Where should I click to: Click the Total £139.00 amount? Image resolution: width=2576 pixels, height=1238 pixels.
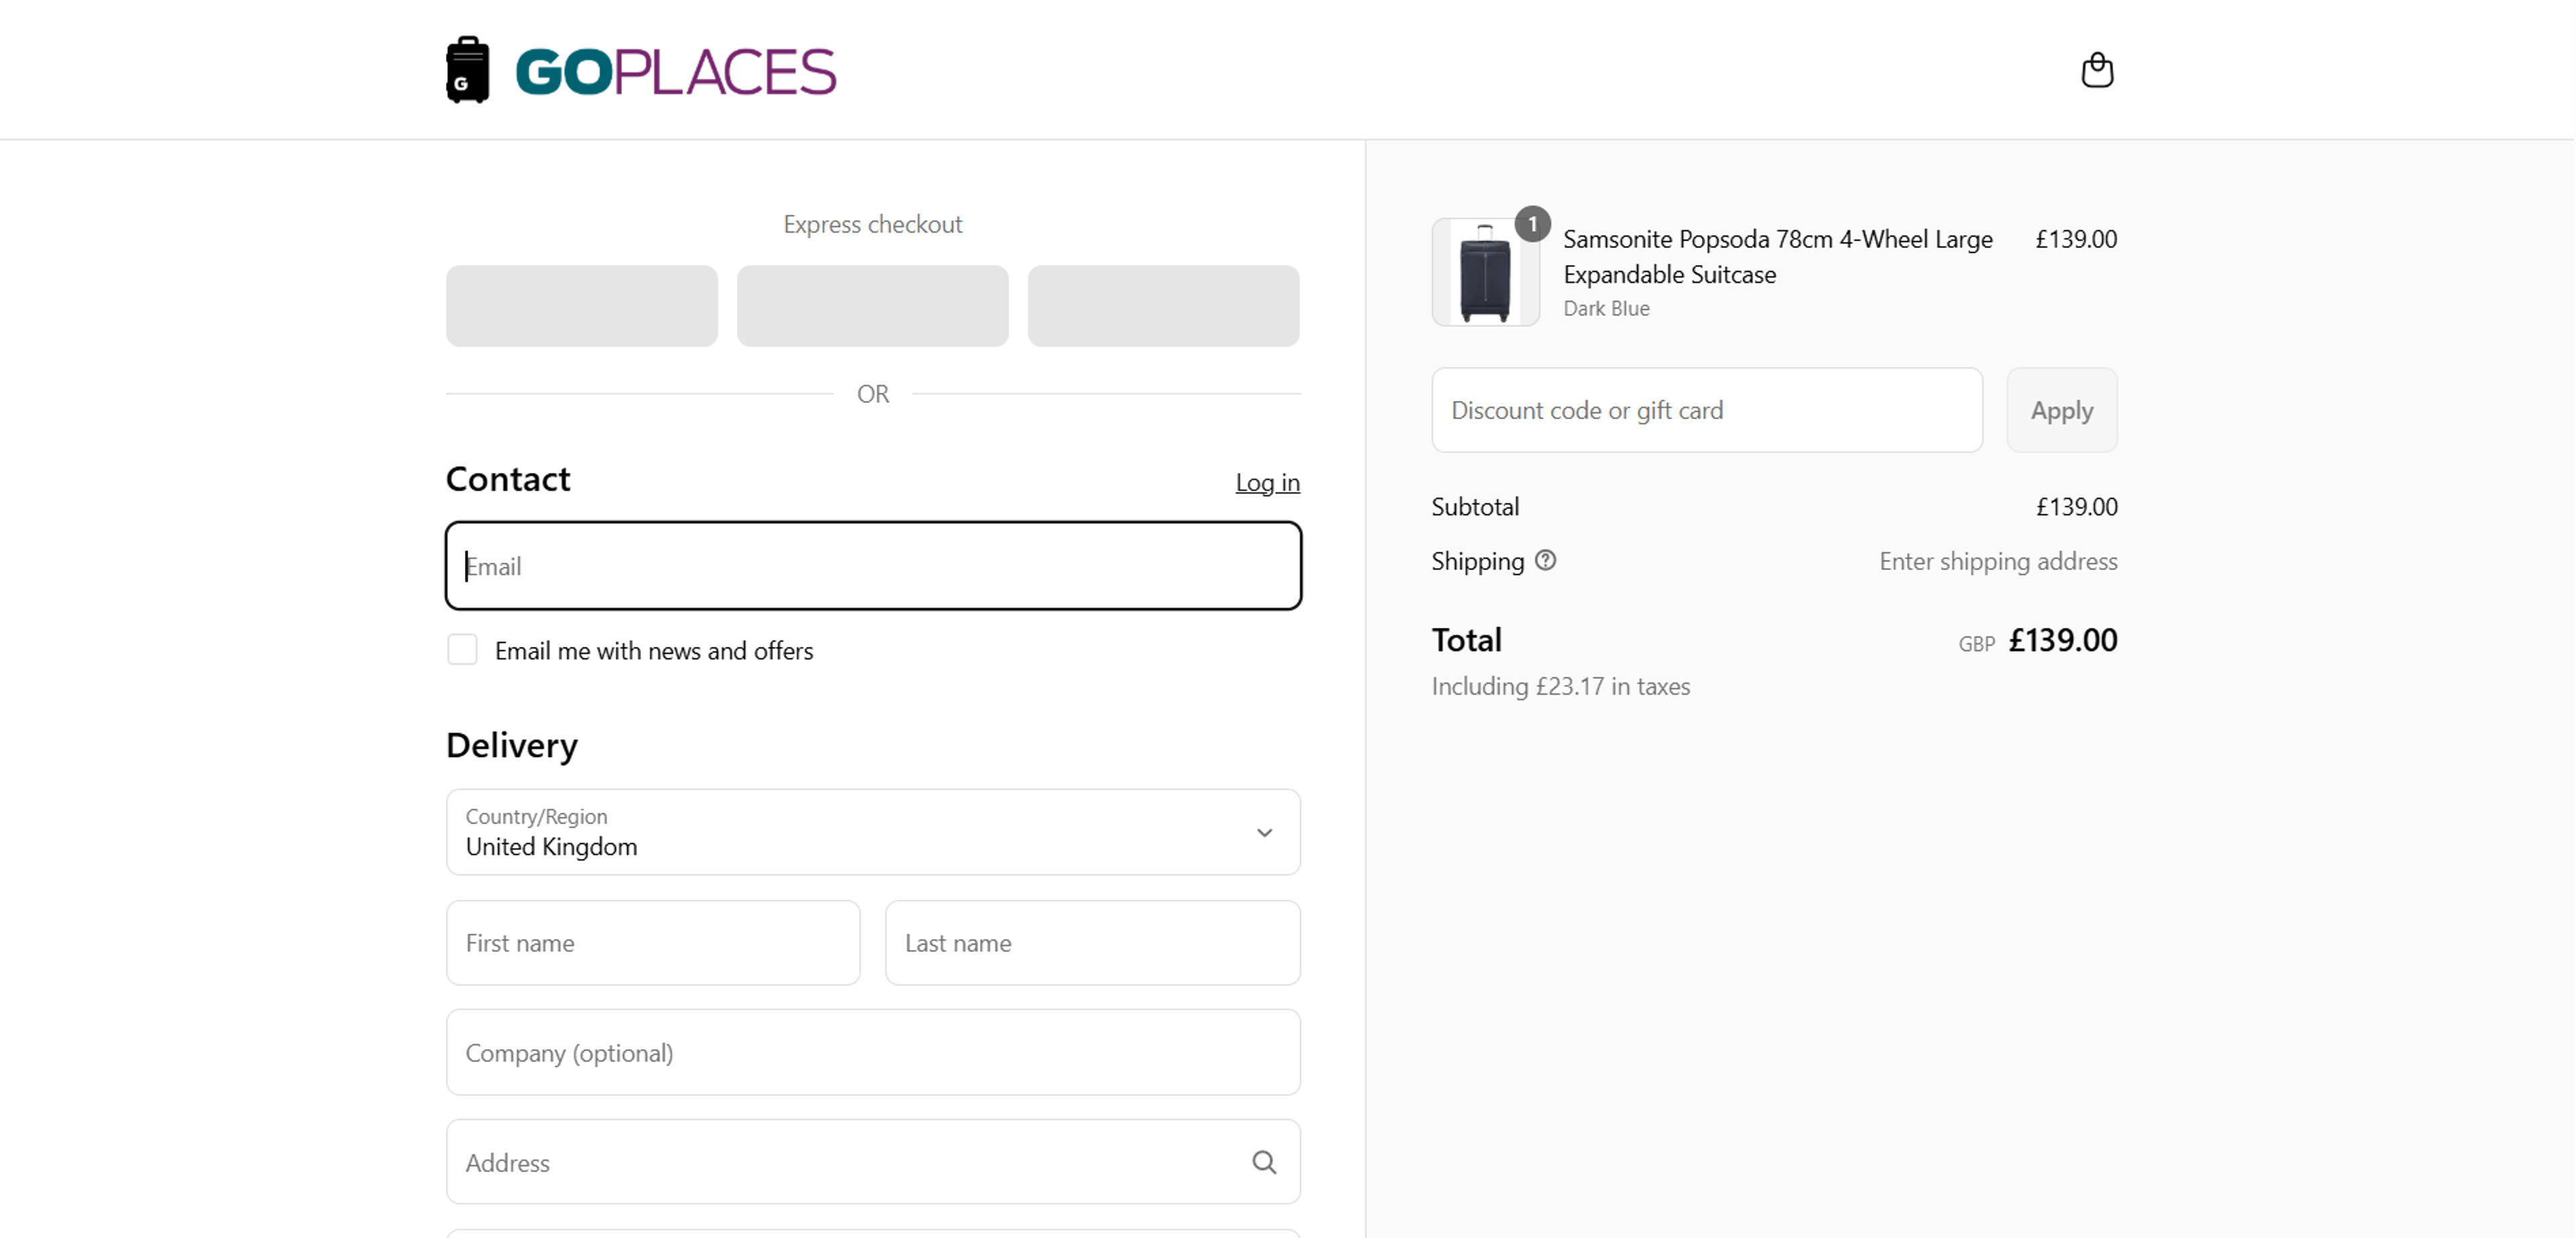tap(2062, 640)
